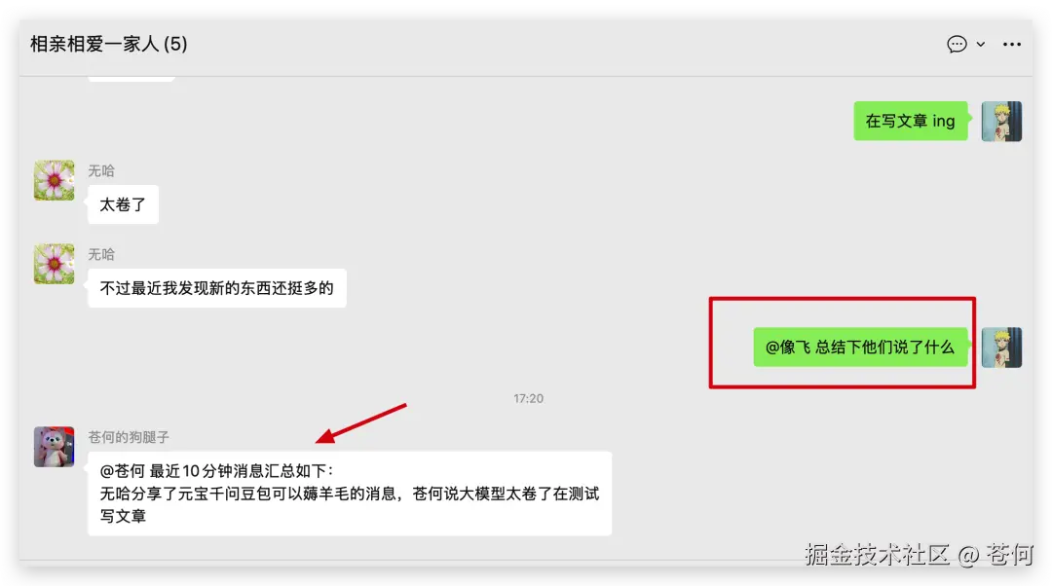Click your own avatar next to '在写文章 ing'
The width and height of the screenshot is (1052, 586).
pyautogui.click(x=1001, y=121)
